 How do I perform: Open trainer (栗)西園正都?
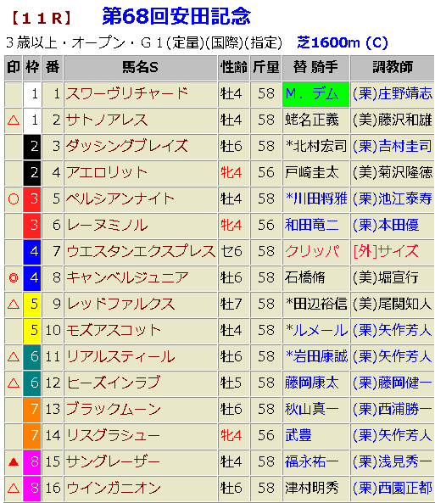tap(393, 489)
